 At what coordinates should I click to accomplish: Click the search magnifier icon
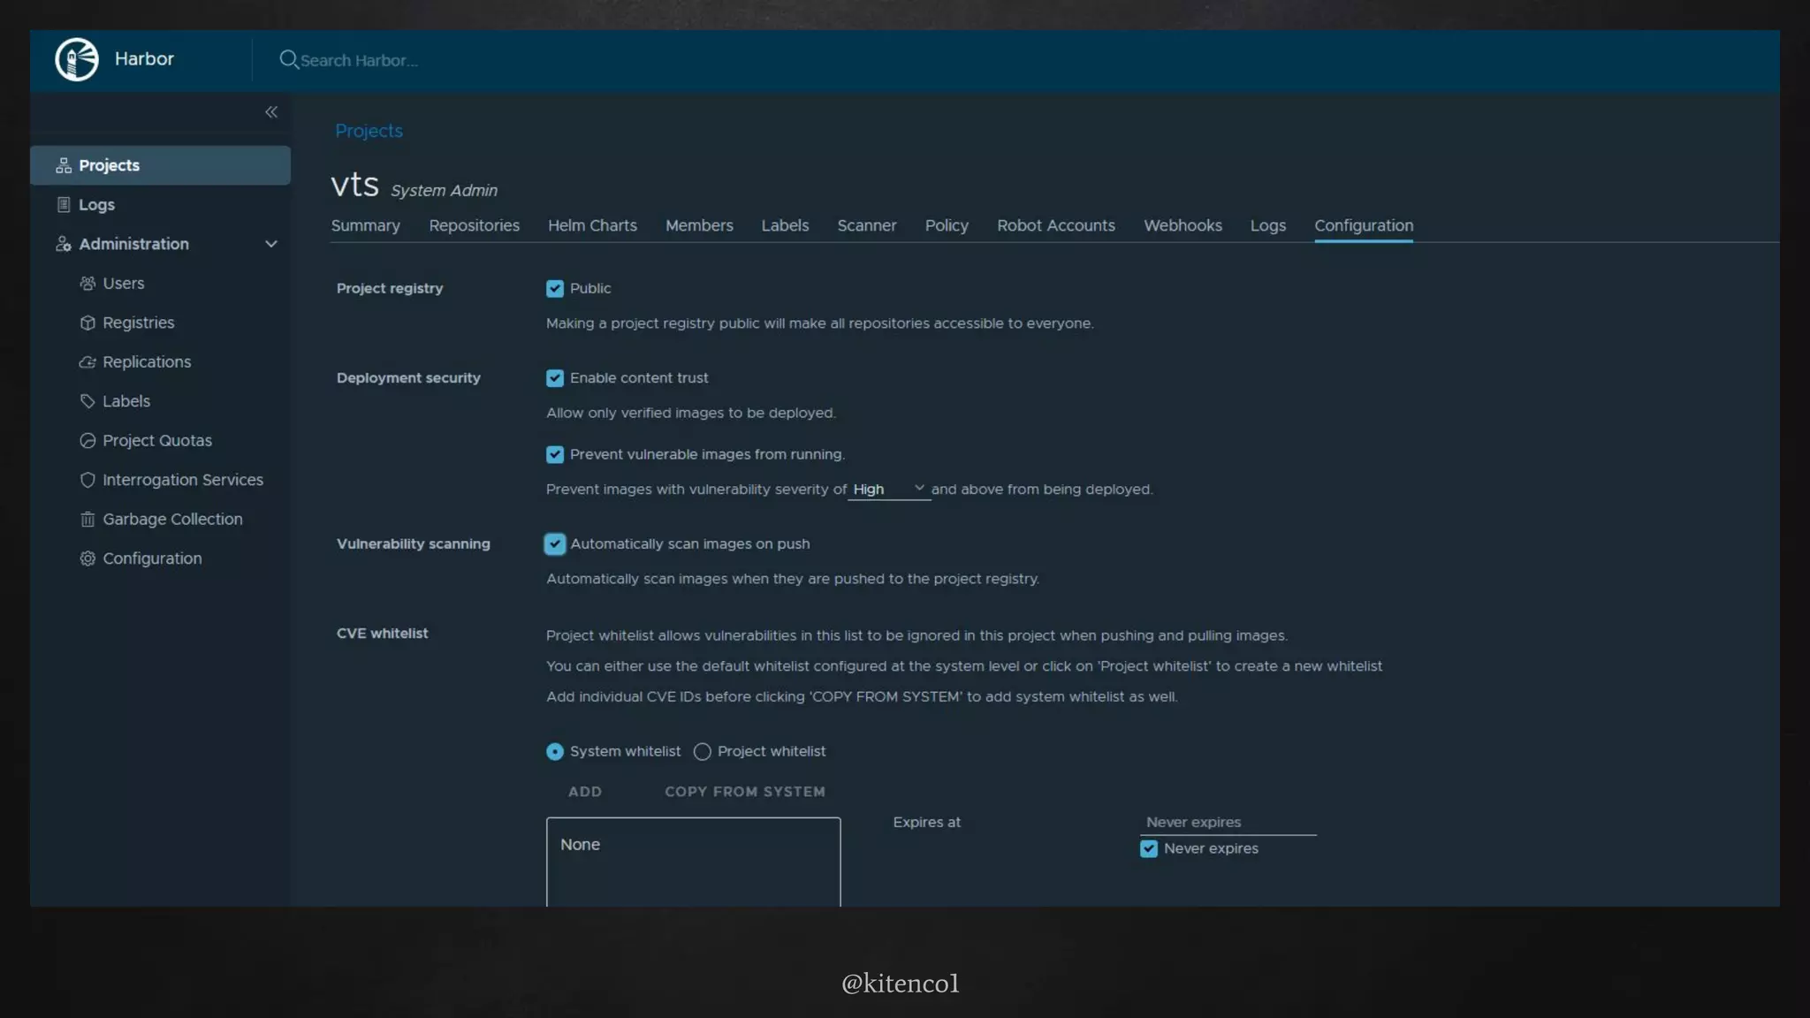(x=288, y=59)
